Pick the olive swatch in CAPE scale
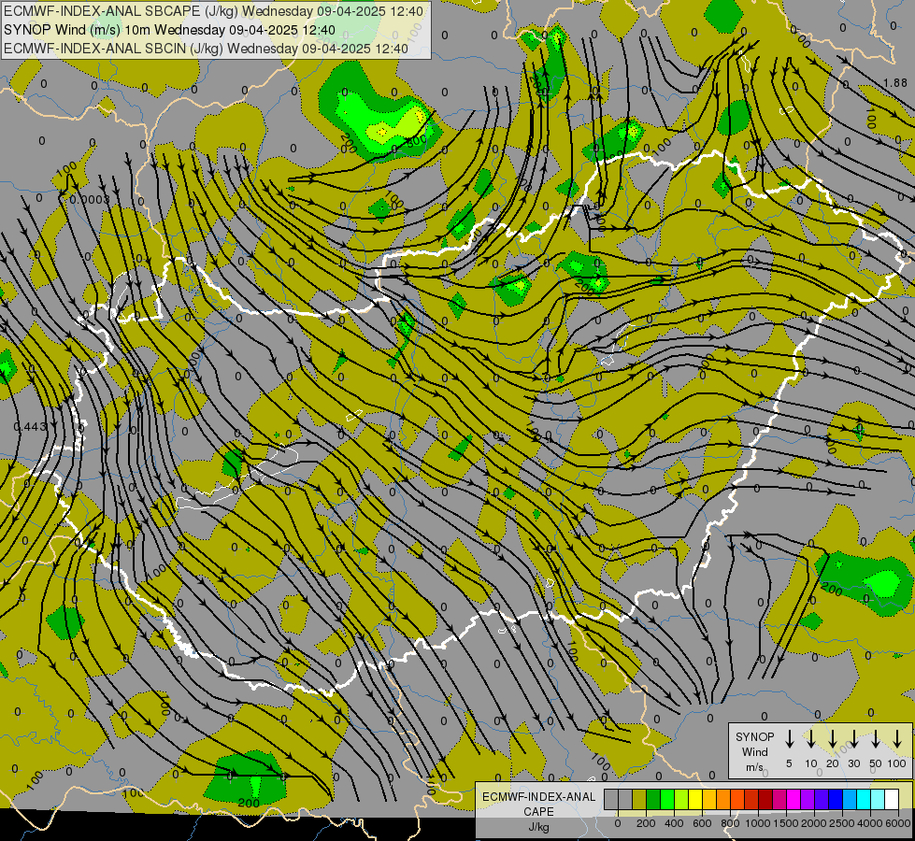Image resolution: width=915 pixels, height=841 pixels. pyautogui.click(x=639, y=799)
